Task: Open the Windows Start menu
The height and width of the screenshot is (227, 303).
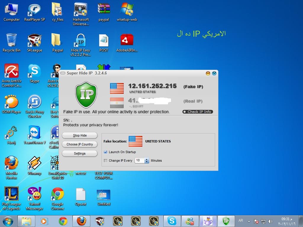Action: click(8, 221)
